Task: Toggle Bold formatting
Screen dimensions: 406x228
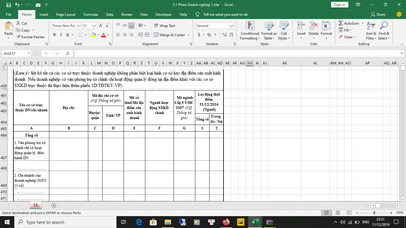Action: [x=54, y=35]
